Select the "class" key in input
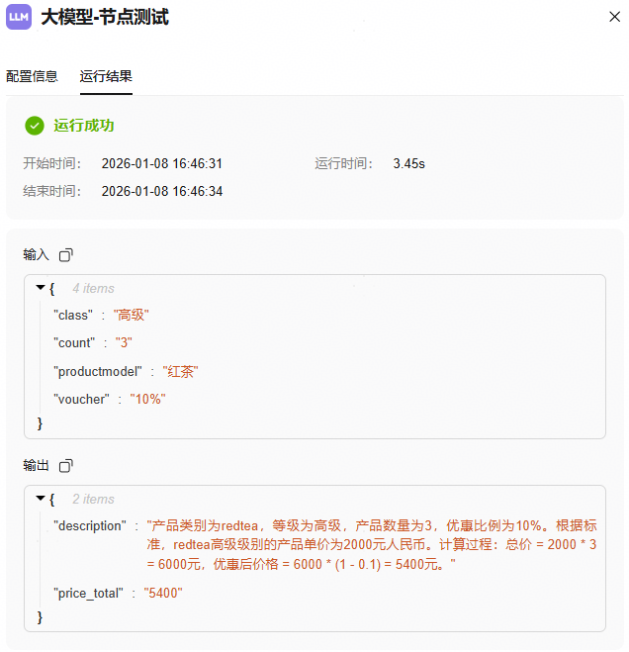629x652 pixels. pyautogui.click(x=72, y=315)
